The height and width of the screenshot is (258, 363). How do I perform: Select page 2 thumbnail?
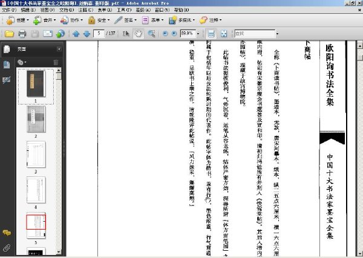point(36,120)
